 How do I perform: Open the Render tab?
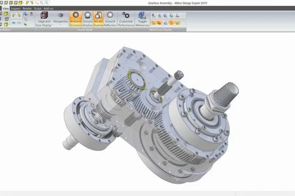[x=27, y=8]
